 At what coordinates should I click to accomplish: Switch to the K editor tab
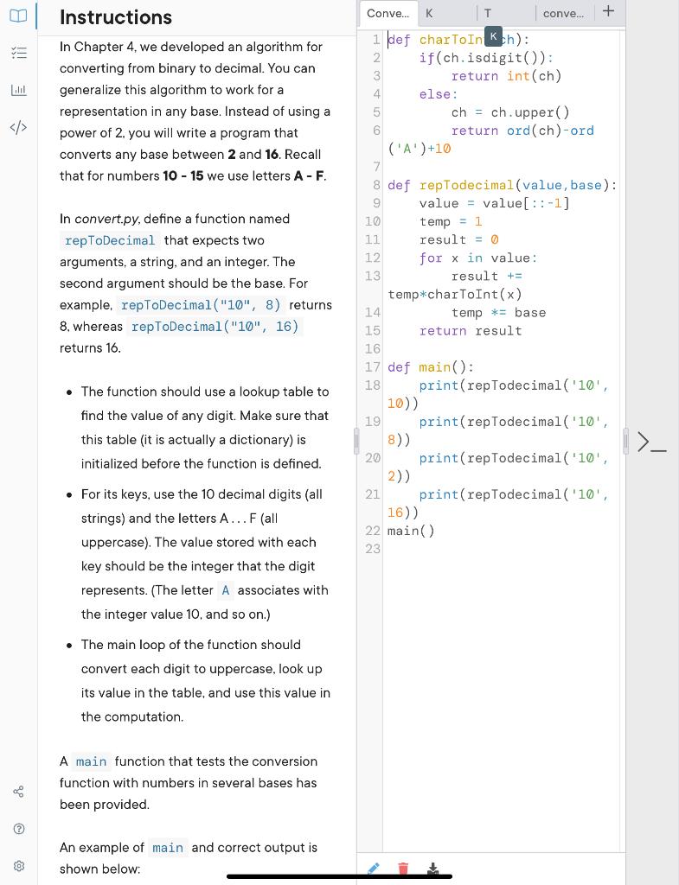click(x=447, y=14)
